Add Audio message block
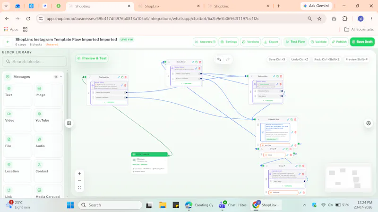Image resolution: width=378 pixels, height=212 pixels. point(48,146)
